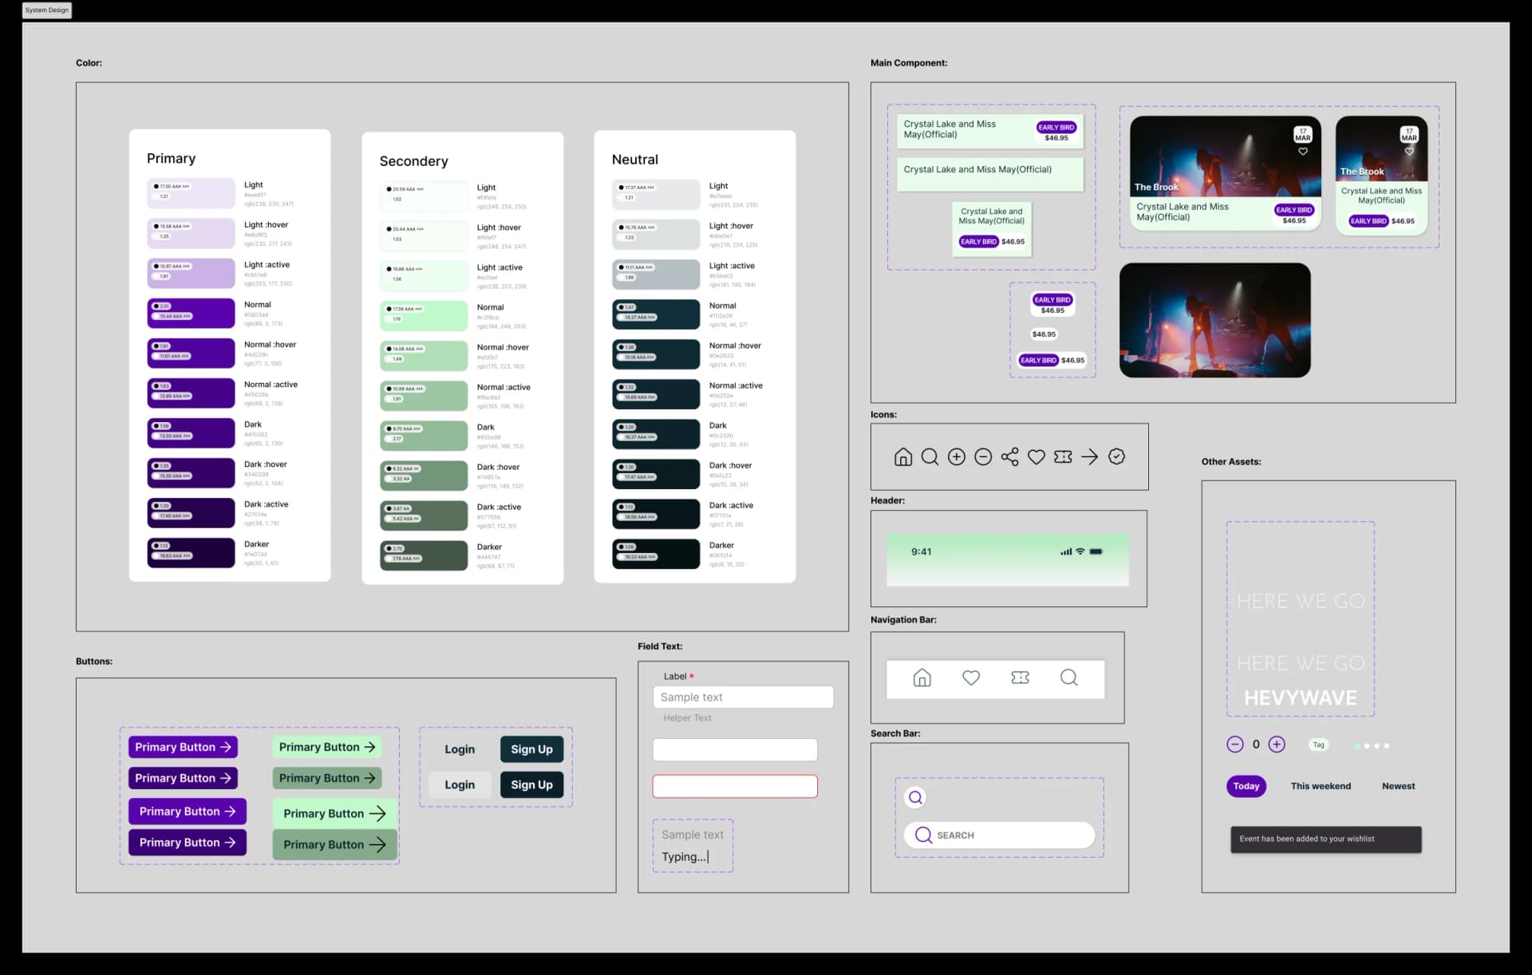Click the 'Main Component:' section label
This screenshot has width=1532, height=975.
coord(909,63)
